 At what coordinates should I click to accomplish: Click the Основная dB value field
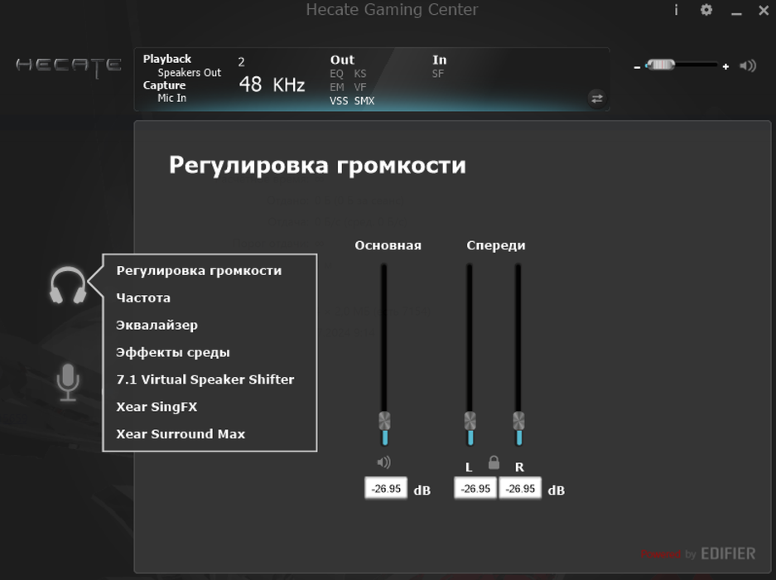[386, 488]
